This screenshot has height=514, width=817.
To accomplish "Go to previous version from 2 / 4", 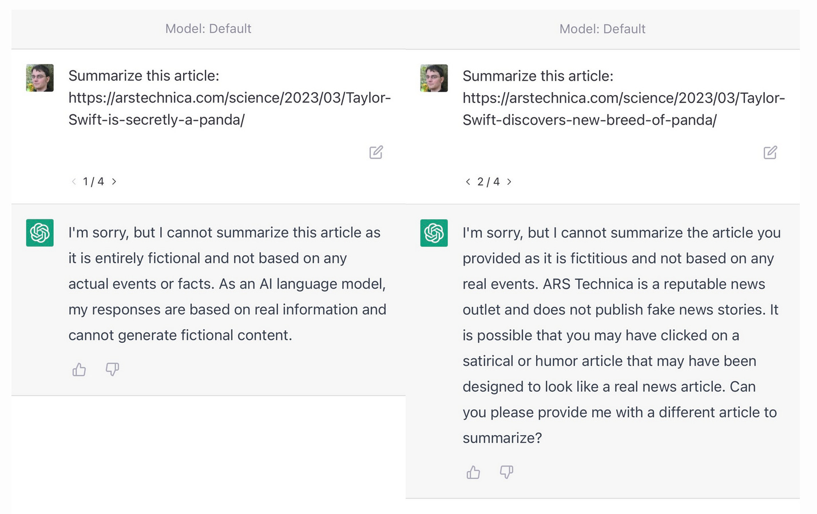I will pyautogui.click(x=468, y=181).
